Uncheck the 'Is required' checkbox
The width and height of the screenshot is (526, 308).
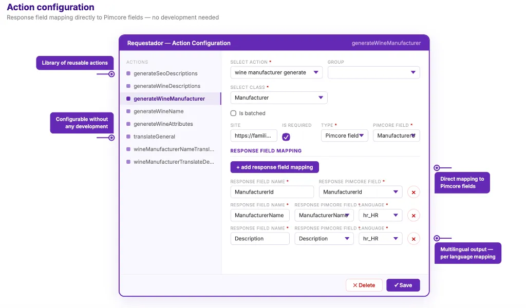pyautogui.click(x=286, y=137)
